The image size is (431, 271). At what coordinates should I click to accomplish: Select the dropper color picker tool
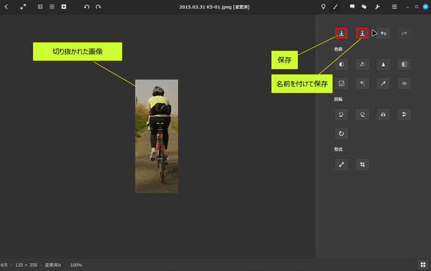[383, 84]
